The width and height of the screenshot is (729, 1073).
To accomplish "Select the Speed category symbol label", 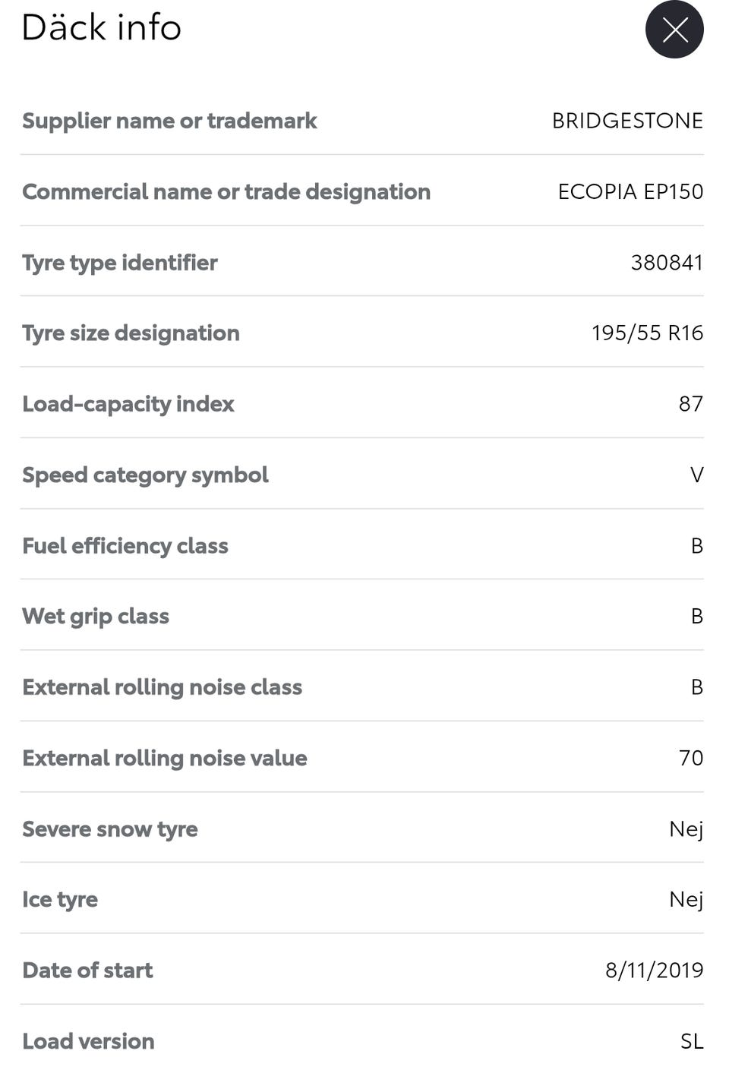I will [x=145, y=475].
